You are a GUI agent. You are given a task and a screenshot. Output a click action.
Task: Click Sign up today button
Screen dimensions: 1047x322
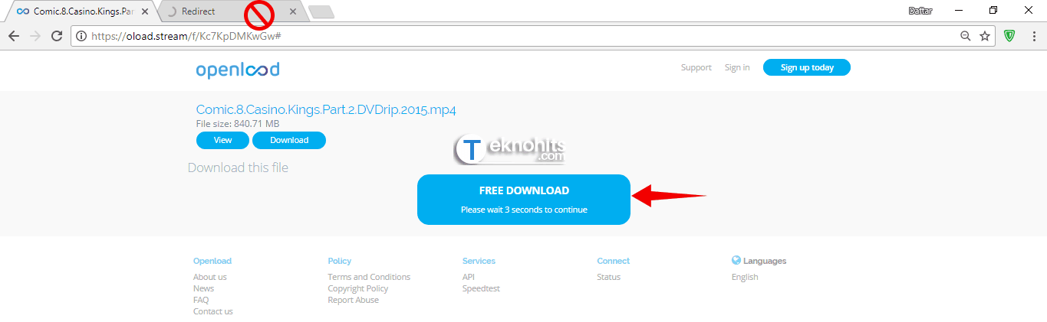(807, 67)
